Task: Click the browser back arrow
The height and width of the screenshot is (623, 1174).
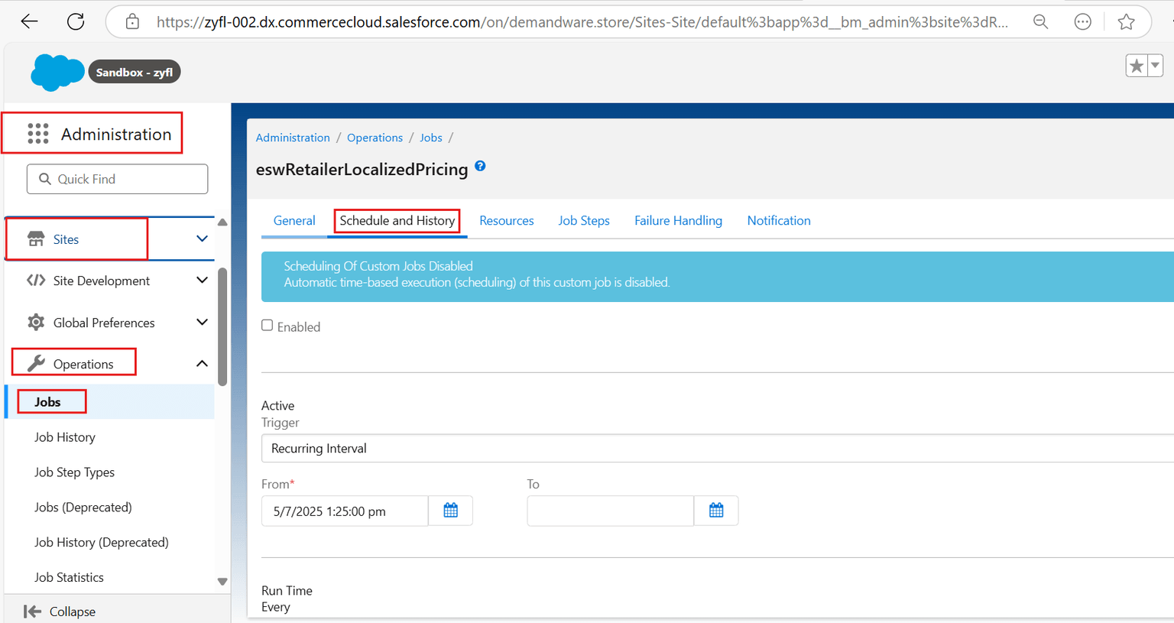Action: click(x=29, y=21)
